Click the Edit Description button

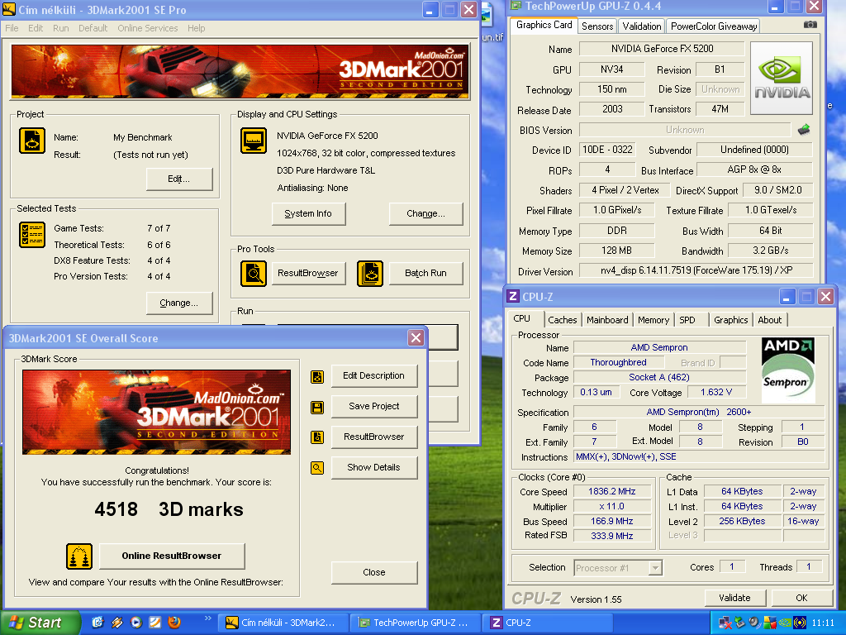click(374, 376)
